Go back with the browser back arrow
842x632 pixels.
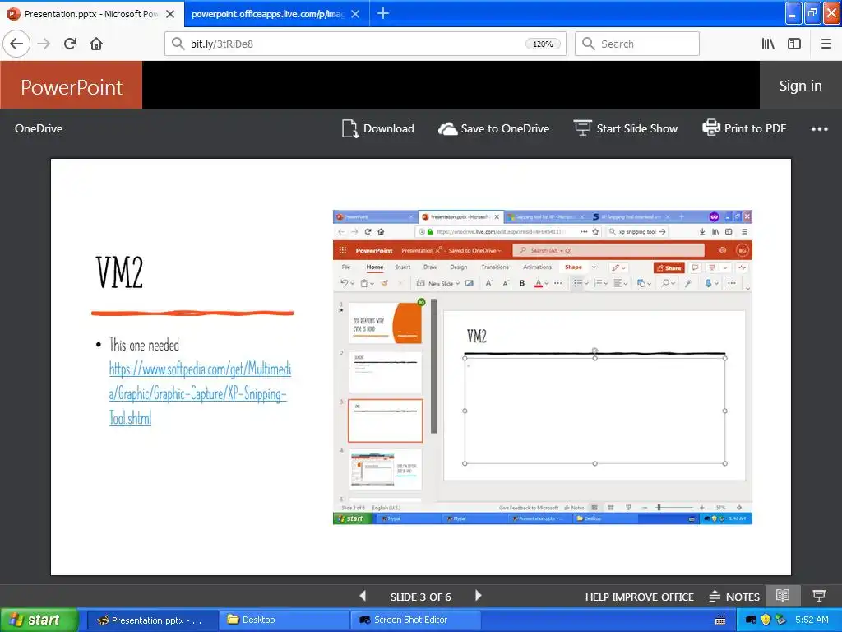point(16,44)
